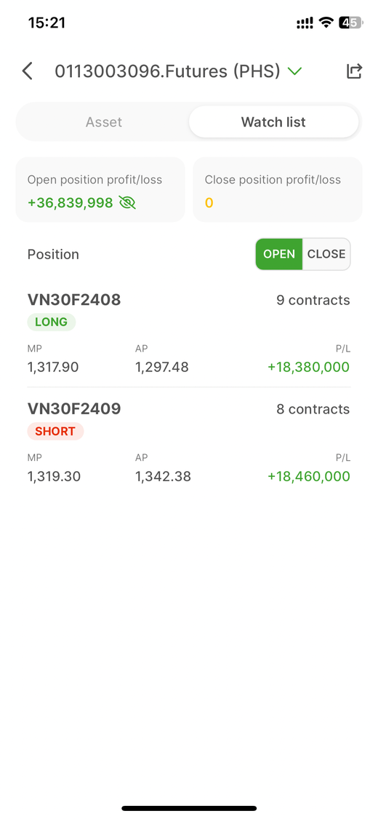Image resolution: width=378 pixels, height=819 pixels.
Task: Tap the Close position profit/loss card
Action: [x=278, y=189]
